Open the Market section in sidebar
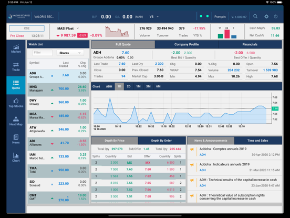 click(16, 49)
